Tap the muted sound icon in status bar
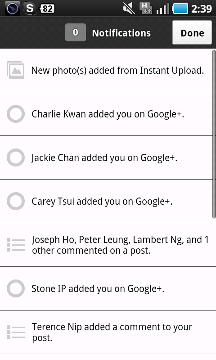Viewport: 216px width, 360px height. [x=129, y=9]
